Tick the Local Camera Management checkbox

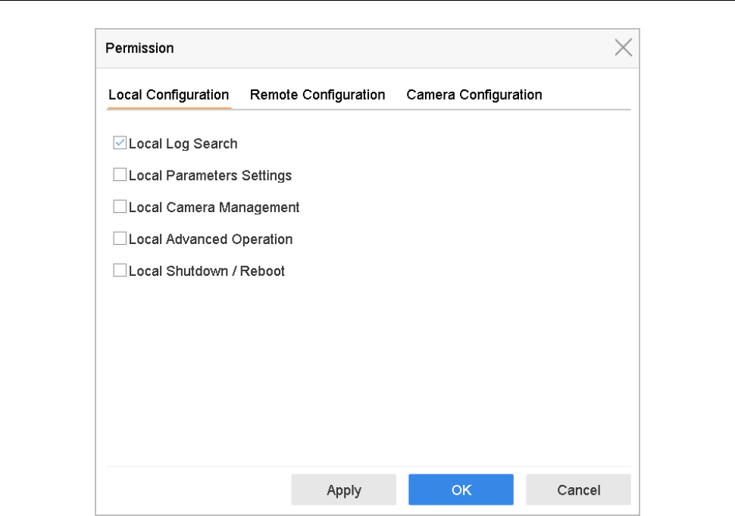[120, 207]
